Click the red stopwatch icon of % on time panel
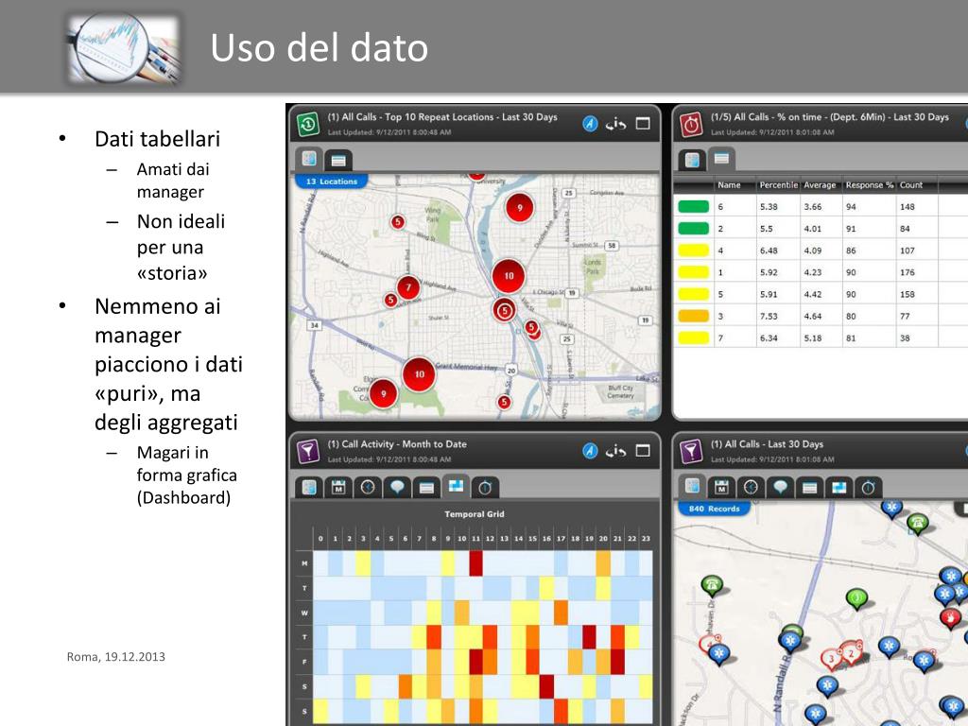Image resolution: width=968 pixels, height=726 pixels. (x=691, y=124)
